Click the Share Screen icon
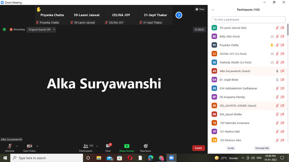The height and width of the screenshot is (162, 289). click(x=126, y=146)
